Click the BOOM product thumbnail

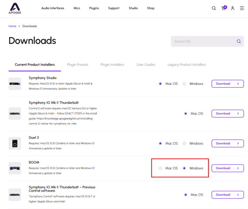pyautogui.click(x=15, y=168)
